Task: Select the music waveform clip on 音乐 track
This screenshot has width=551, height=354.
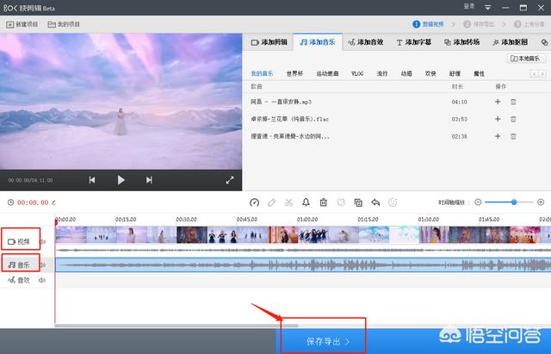Action: click(303, 264)
